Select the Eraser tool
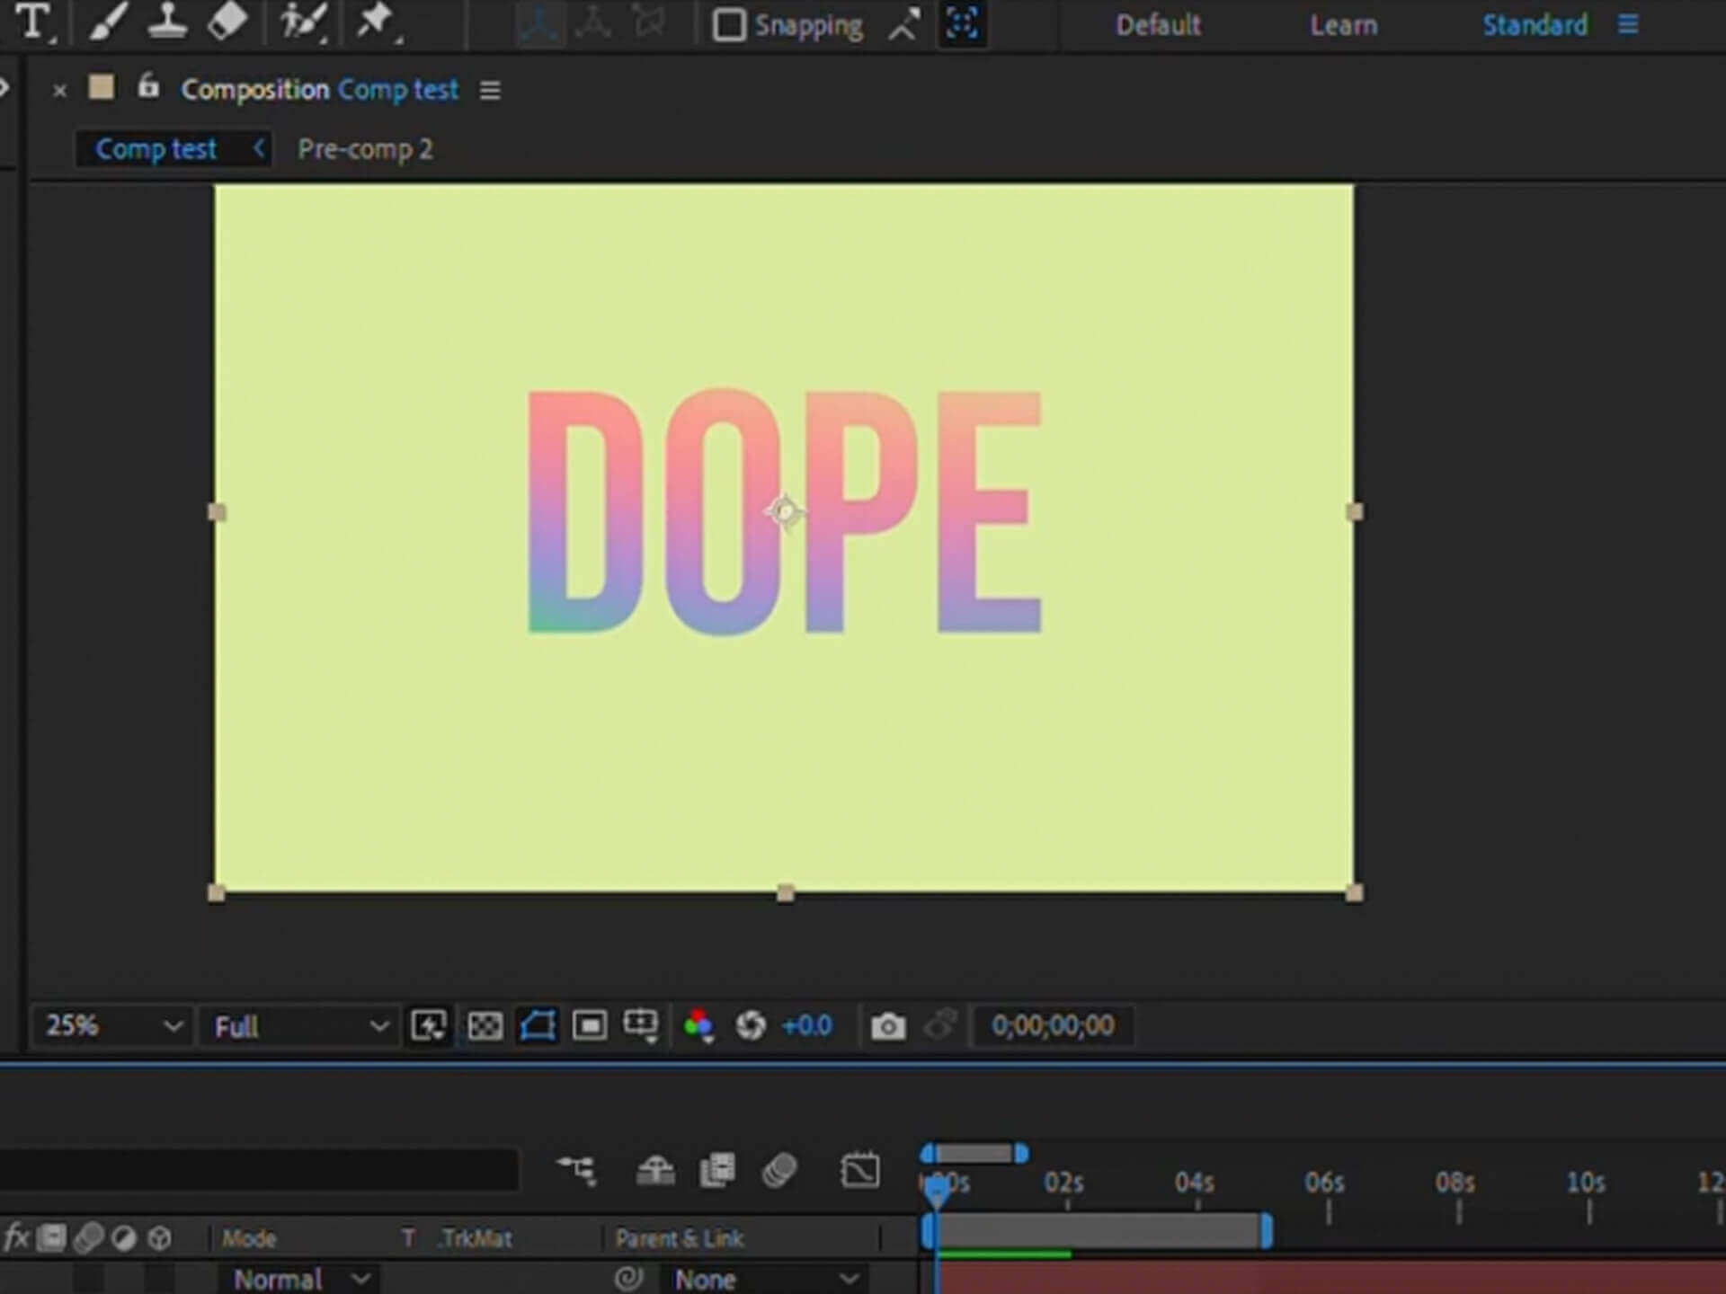Image resolution: width=1726 pixels, height=1294 pixels. (227, 22)
